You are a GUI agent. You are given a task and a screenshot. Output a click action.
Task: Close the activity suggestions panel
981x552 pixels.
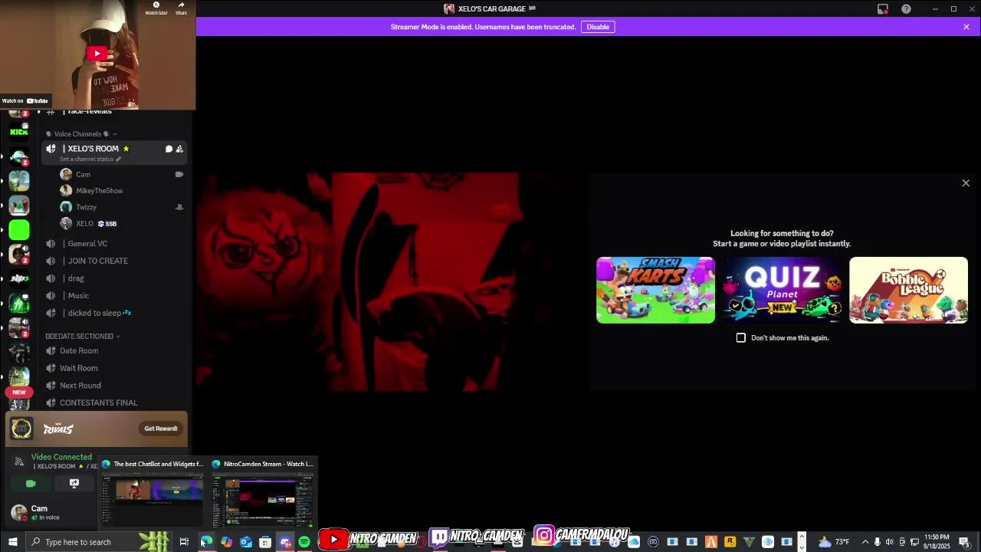coord(966,183)
